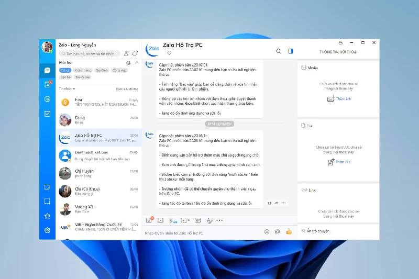Open the more tools ellipsis in chat toolbar
This screenshot has height=279, width=419.
click(x=219, y=220)
